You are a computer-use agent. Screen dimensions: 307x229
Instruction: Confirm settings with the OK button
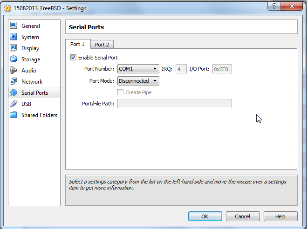[205, 216]
